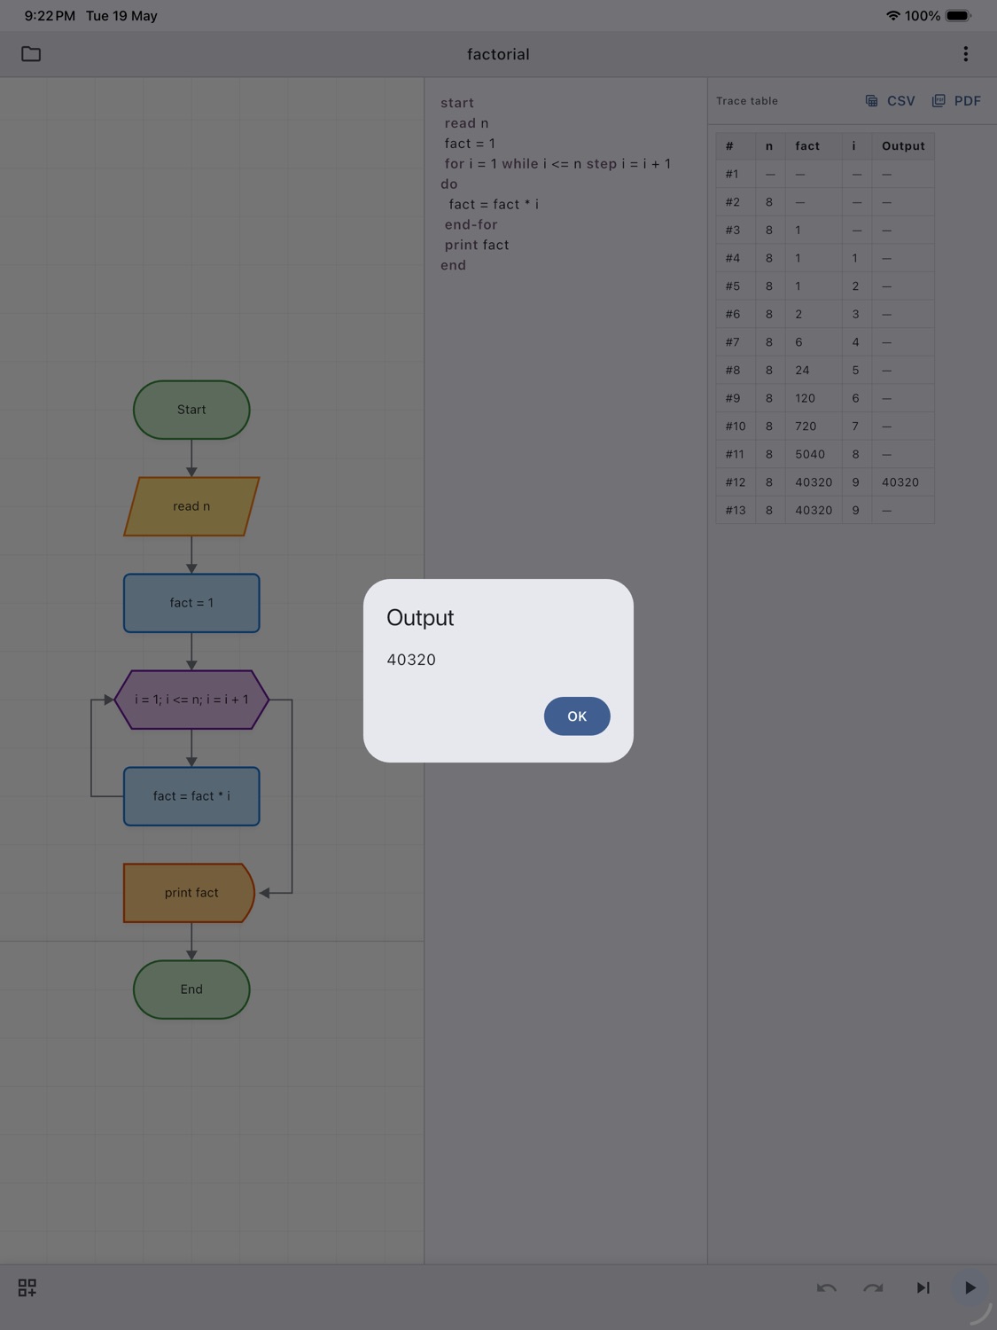Click the 'Output' column header
This screenshot has height=1330, width=997.
903,146
